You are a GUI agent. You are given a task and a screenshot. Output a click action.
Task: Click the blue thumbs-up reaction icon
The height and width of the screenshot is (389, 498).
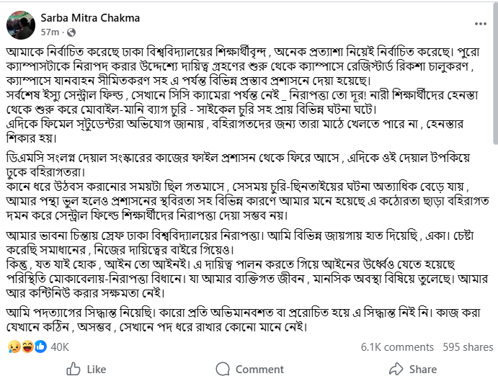pos(40,347)
